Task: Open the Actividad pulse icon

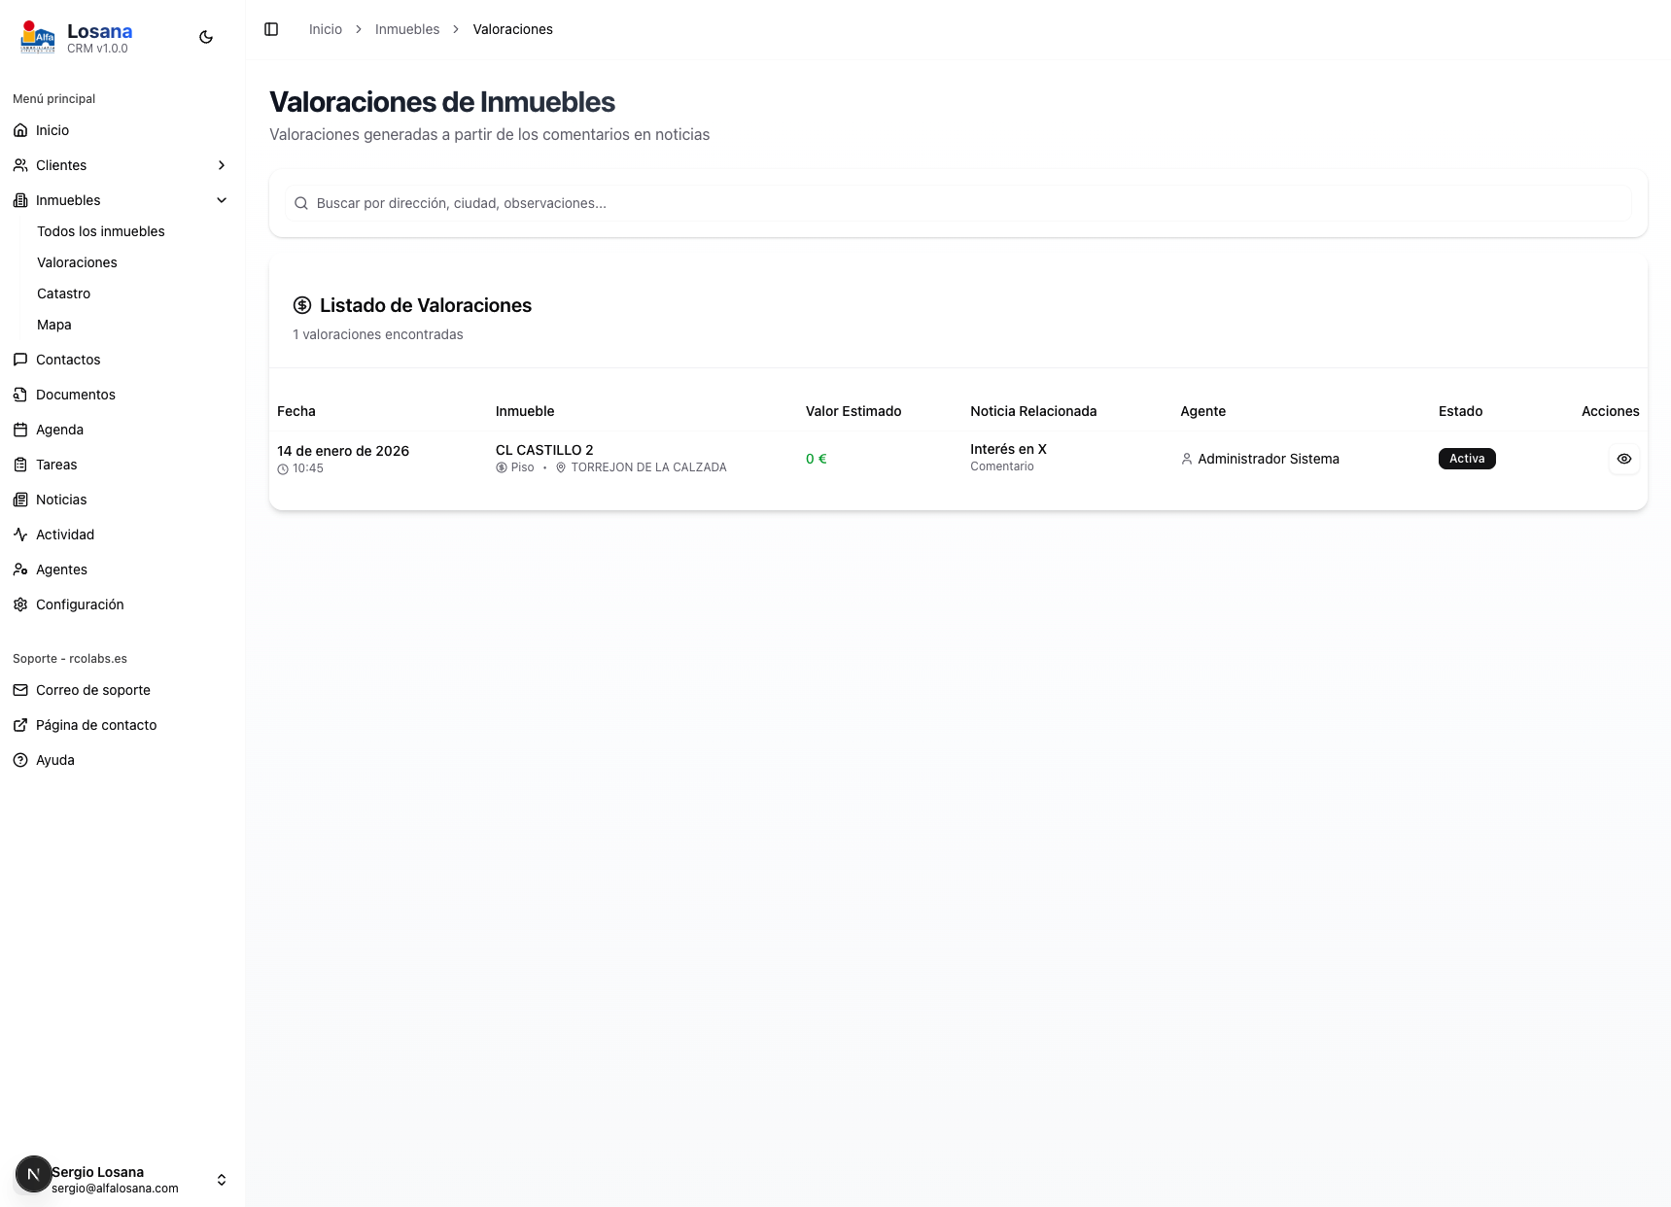Action: tap(20, 535)
